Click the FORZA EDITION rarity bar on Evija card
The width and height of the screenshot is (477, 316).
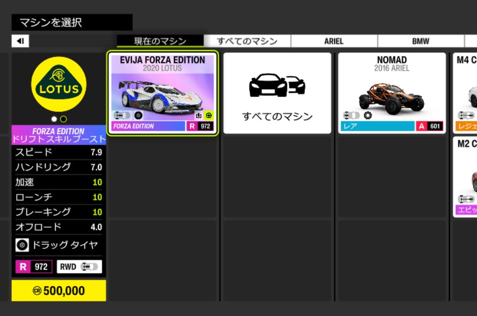coord(148,126)
